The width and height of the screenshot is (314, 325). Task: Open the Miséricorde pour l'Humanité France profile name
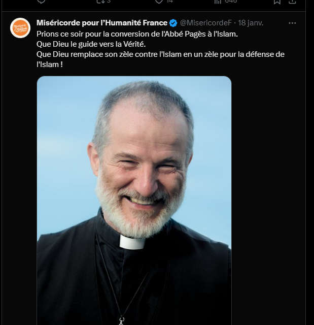coord(102,23)
